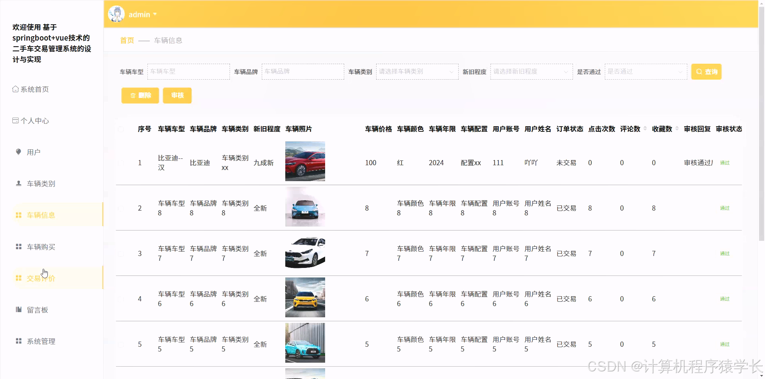
Task: Click the 留言板 sidebar icon
Action: [x=18, y=309]
